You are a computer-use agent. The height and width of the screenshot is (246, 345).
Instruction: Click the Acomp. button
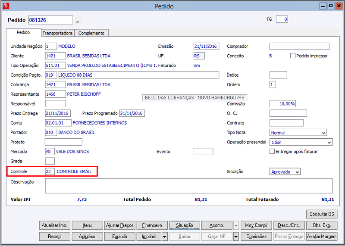[217, 225]
